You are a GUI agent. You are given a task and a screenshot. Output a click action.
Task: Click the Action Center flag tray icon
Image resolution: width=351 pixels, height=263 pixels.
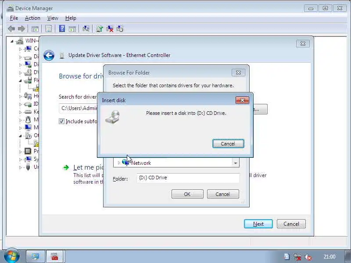287,257
